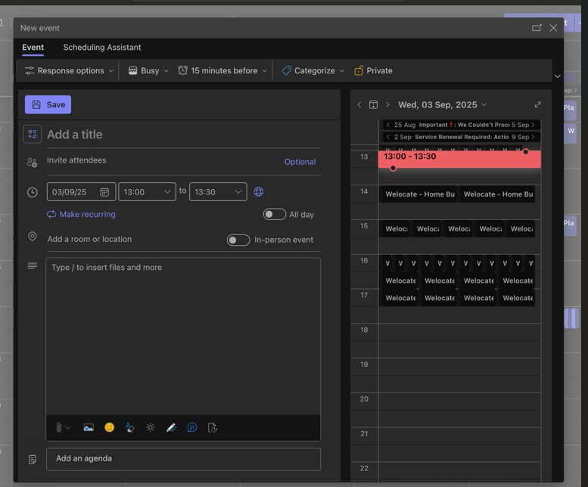The image size is (588, 487).
Task: Expand the calendar preview pane
Action: point(537,105)
